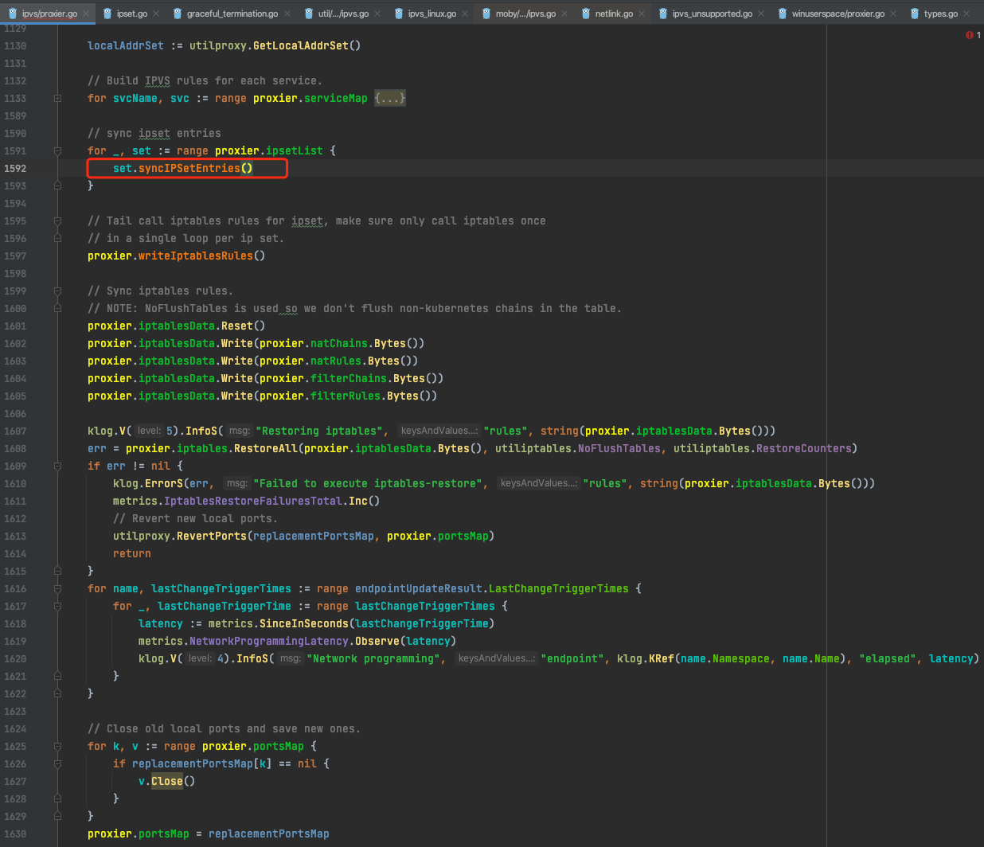Click the RestoreAll method call on line 1608

pyautogui.click(x=266, y=449)
